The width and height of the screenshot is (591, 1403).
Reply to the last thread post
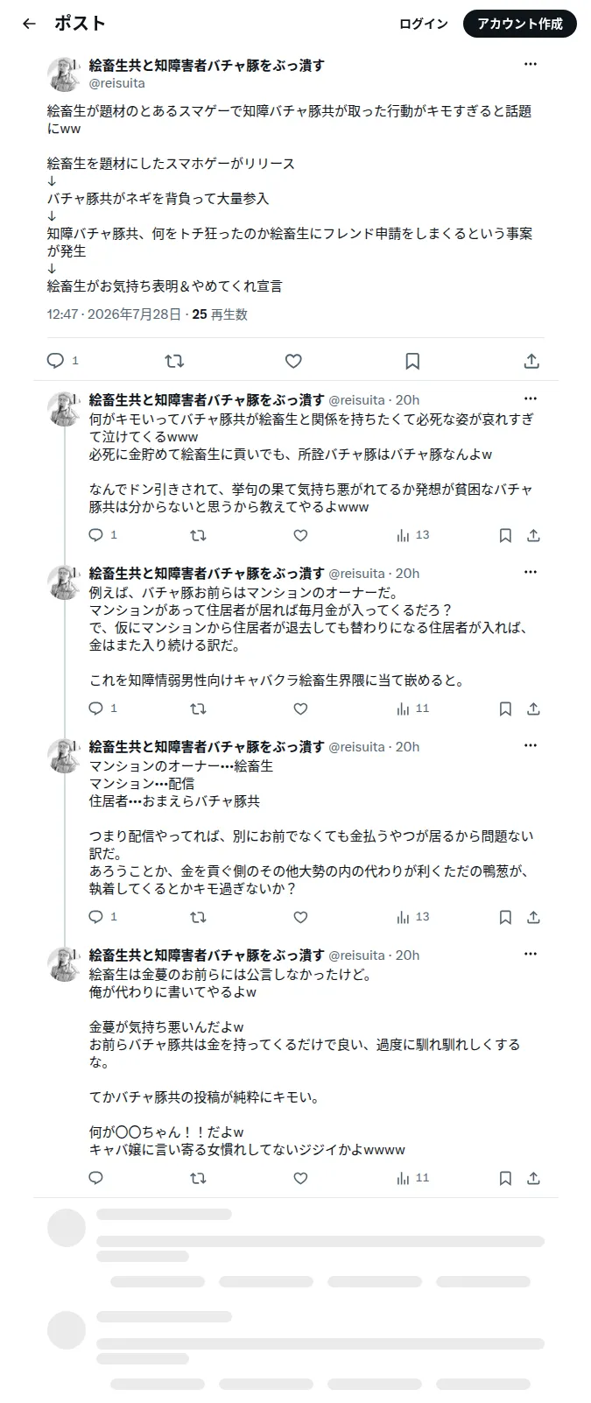(96, 1178)
